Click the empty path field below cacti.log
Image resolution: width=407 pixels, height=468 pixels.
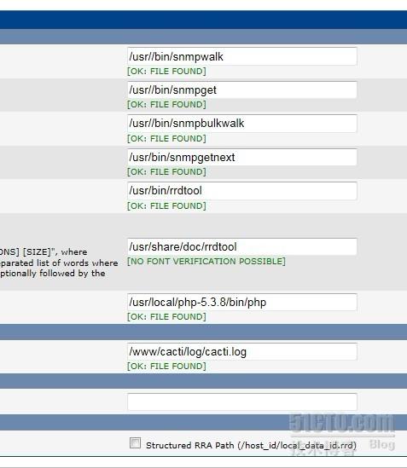[x=242, y=402]
